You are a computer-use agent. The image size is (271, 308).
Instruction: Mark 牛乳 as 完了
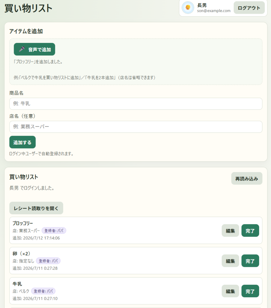pos(250,291)
